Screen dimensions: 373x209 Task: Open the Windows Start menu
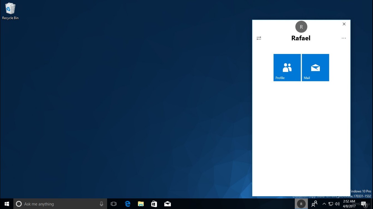(x=7, y=204)
